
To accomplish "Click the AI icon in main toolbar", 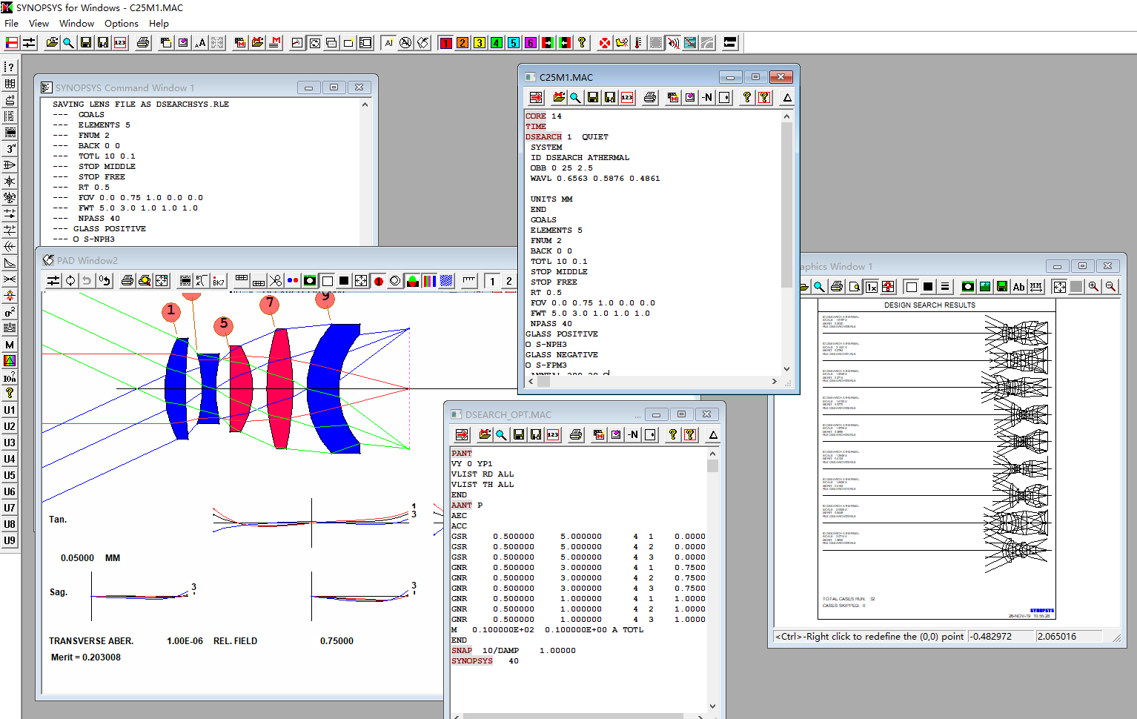I will [x=388, y=43].
